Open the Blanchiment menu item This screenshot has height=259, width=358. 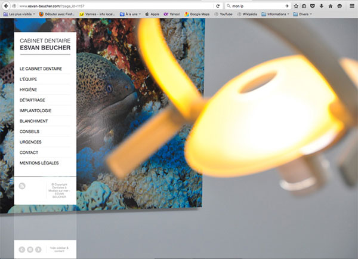pyautogui.click(x=33, y=121)
